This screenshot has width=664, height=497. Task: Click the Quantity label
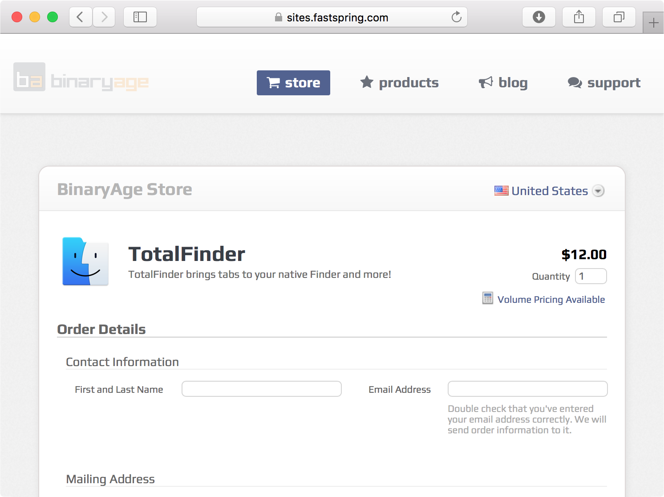[551, 277]
